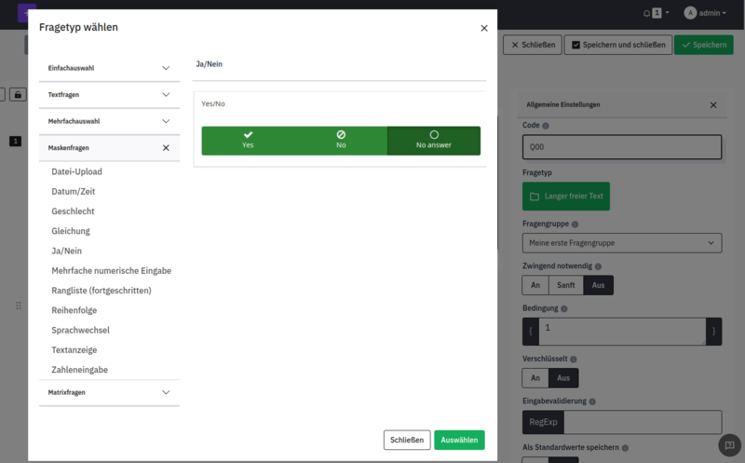This screenshot has height=463, width=745.
Task: Set Zwingend notwendig to An
Action: click(535, 286)
